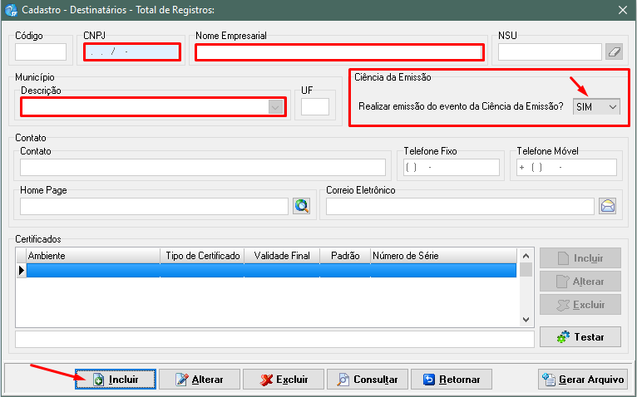Open the Consultar search button

(x=368, y=380)
